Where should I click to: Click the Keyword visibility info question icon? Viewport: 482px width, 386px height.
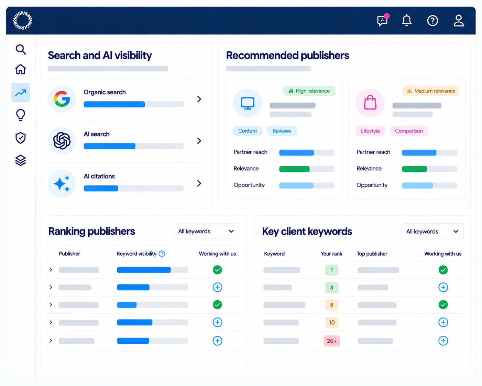(162, 254)
